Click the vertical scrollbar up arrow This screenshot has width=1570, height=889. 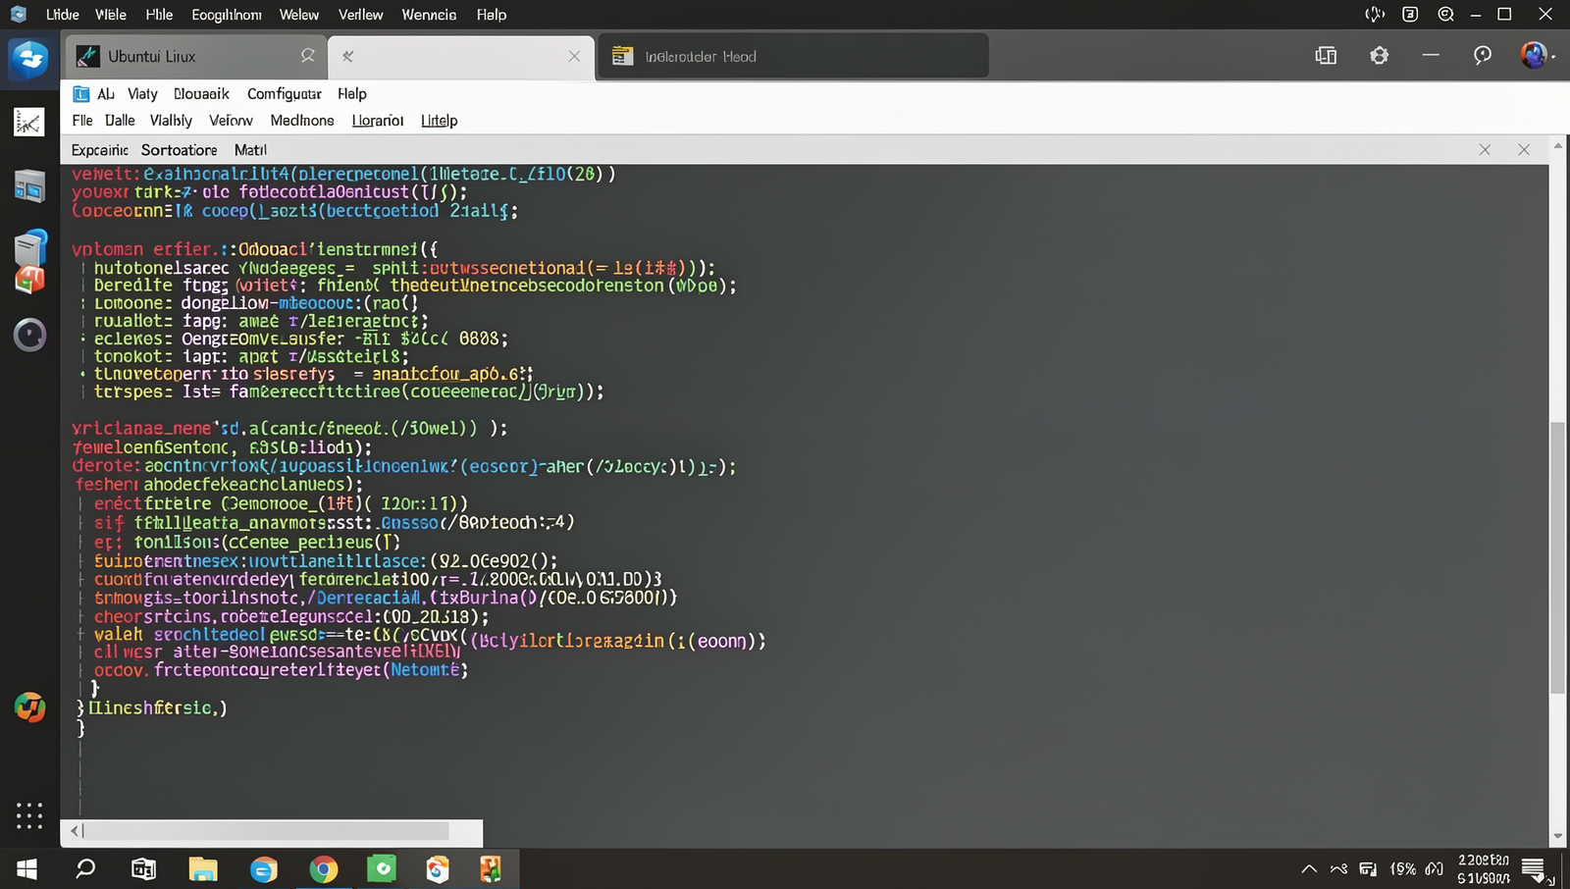click(x=1558, y=146)
